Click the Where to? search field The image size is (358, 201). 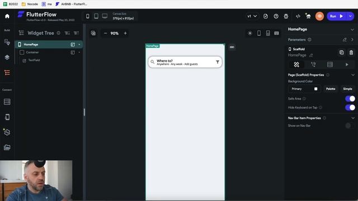click(185, 62)
